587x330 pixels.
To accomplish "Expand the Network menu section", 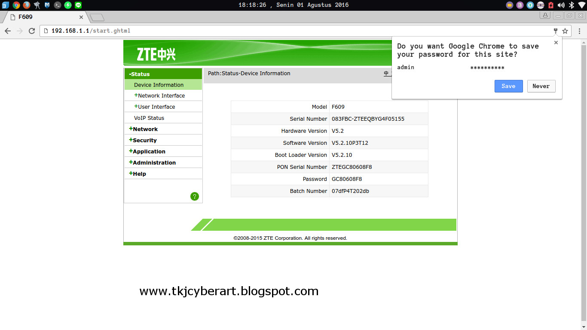I will click(x=163, y=129).
